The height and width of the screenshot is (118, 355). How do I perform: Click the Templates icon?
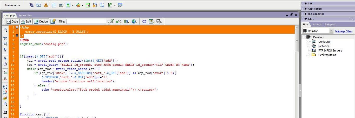(110, 5)
